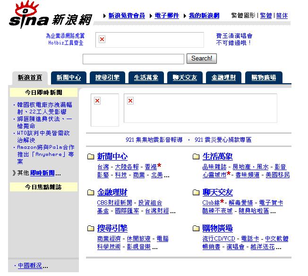Viewport: 308px width, 276px height.
Task: Click the small broken image thumbnail left of the wide banner
Action: pyautogui.click(x=104, y=110)
